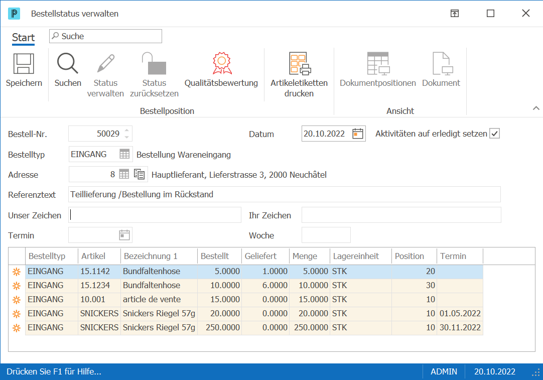Click status star icon of article 15.1142 row
The image size is (543, 380).
coord(16,272)
